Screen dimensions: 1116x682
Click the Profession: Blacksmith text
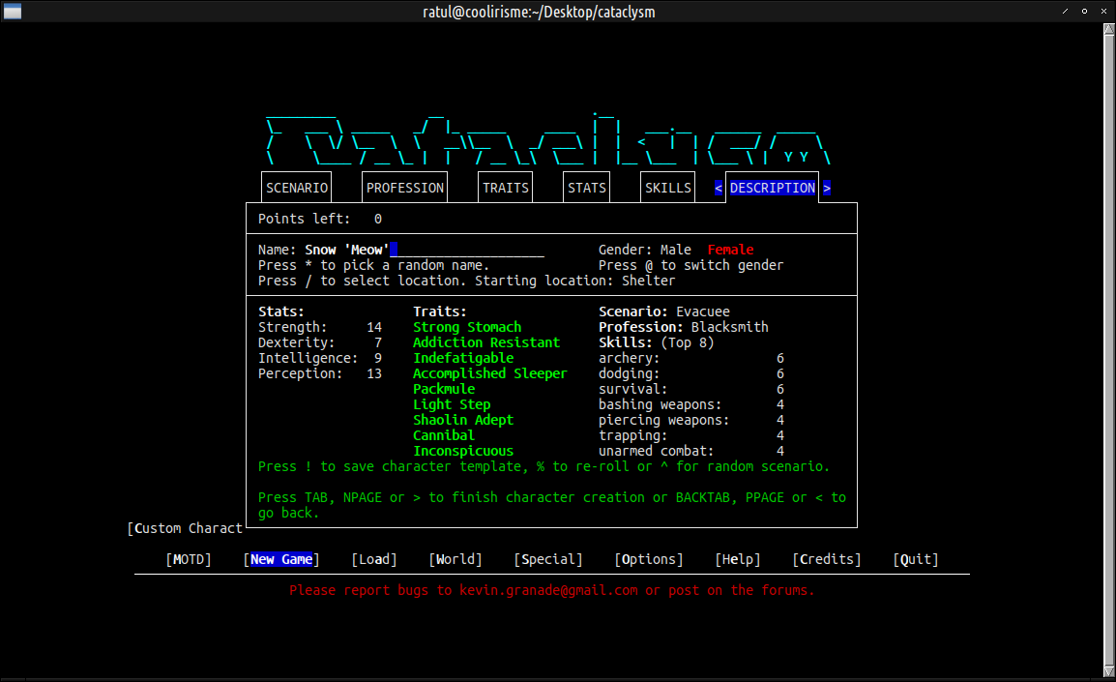pos(684,328)
